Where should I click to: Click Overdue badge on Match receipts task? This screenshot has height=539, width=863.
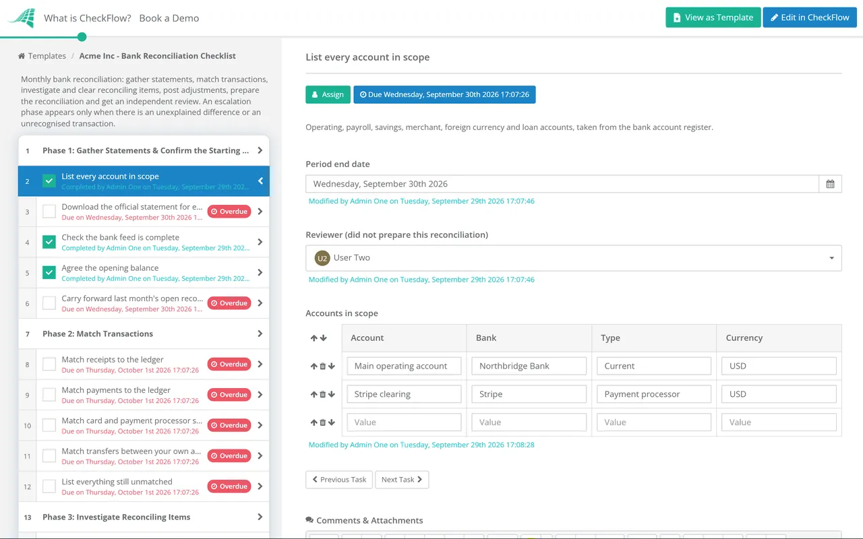click(229, 364)
